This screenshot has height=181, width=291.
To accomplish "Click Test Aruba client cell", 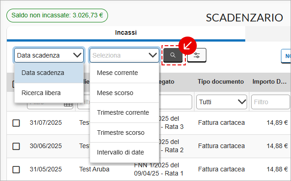I will (94, 169).
